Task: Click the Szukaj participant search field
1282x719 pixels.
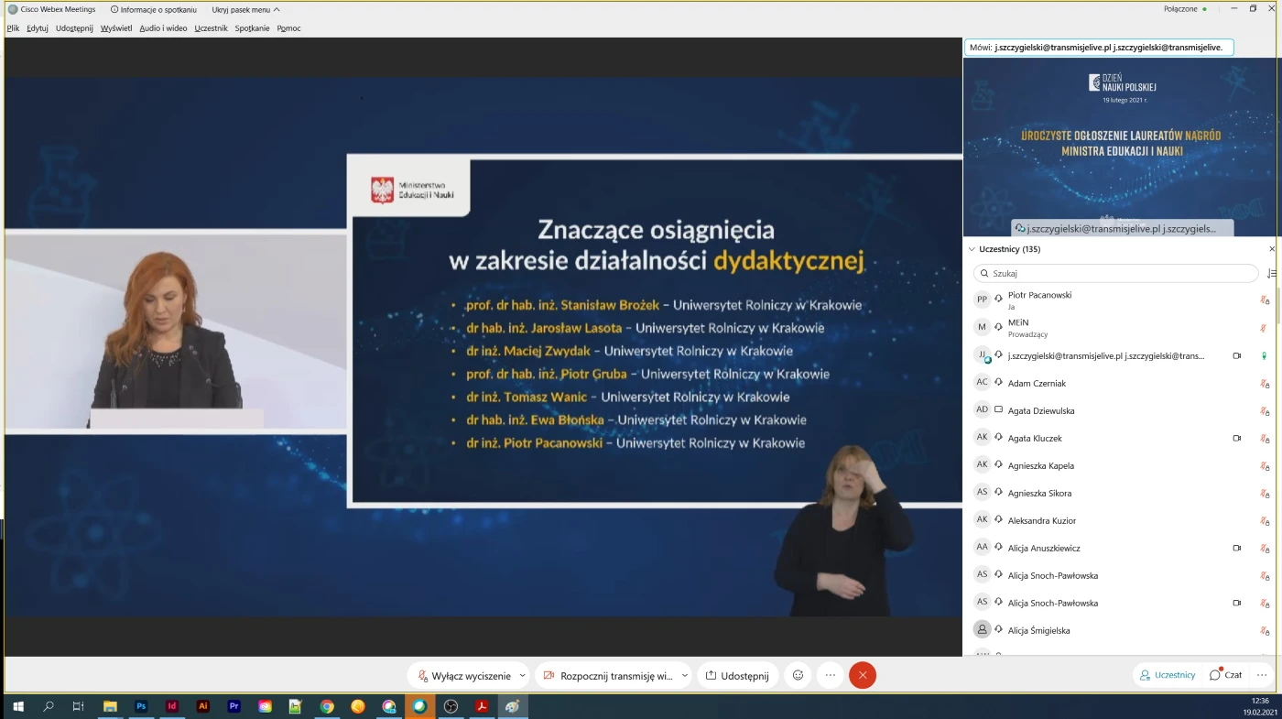Action: click(1116, 273)
